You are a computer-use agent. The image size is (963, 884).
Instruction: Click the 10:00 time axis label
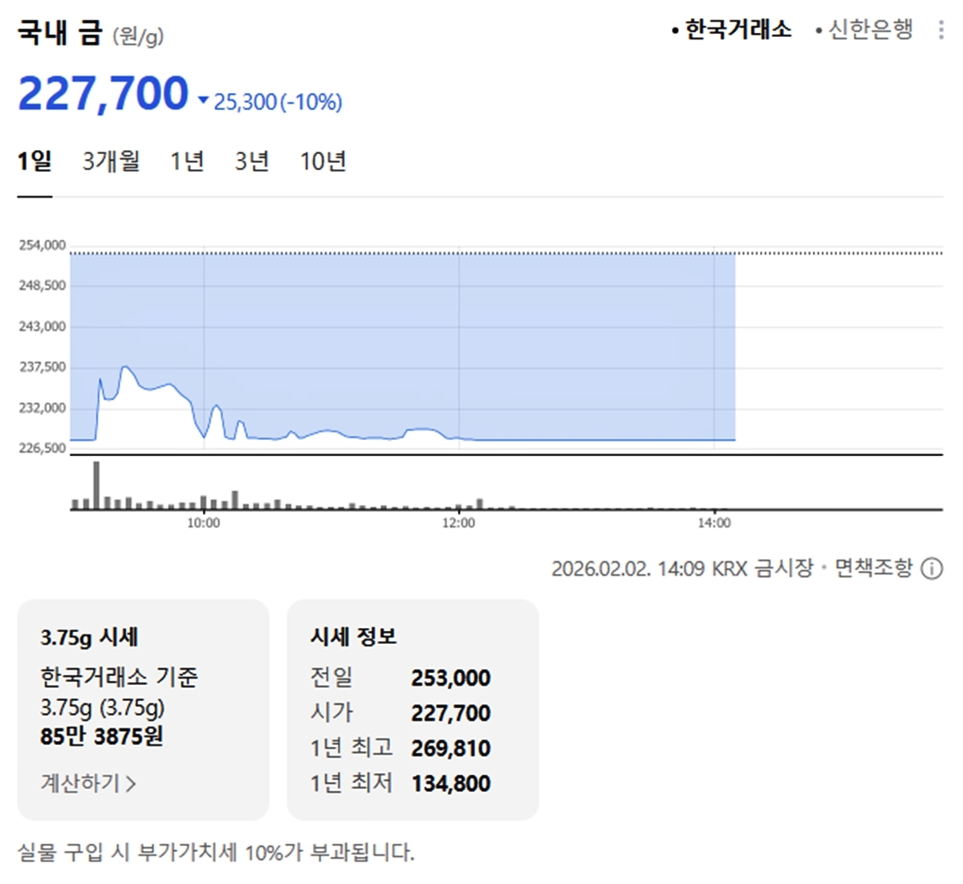(203, 523)
